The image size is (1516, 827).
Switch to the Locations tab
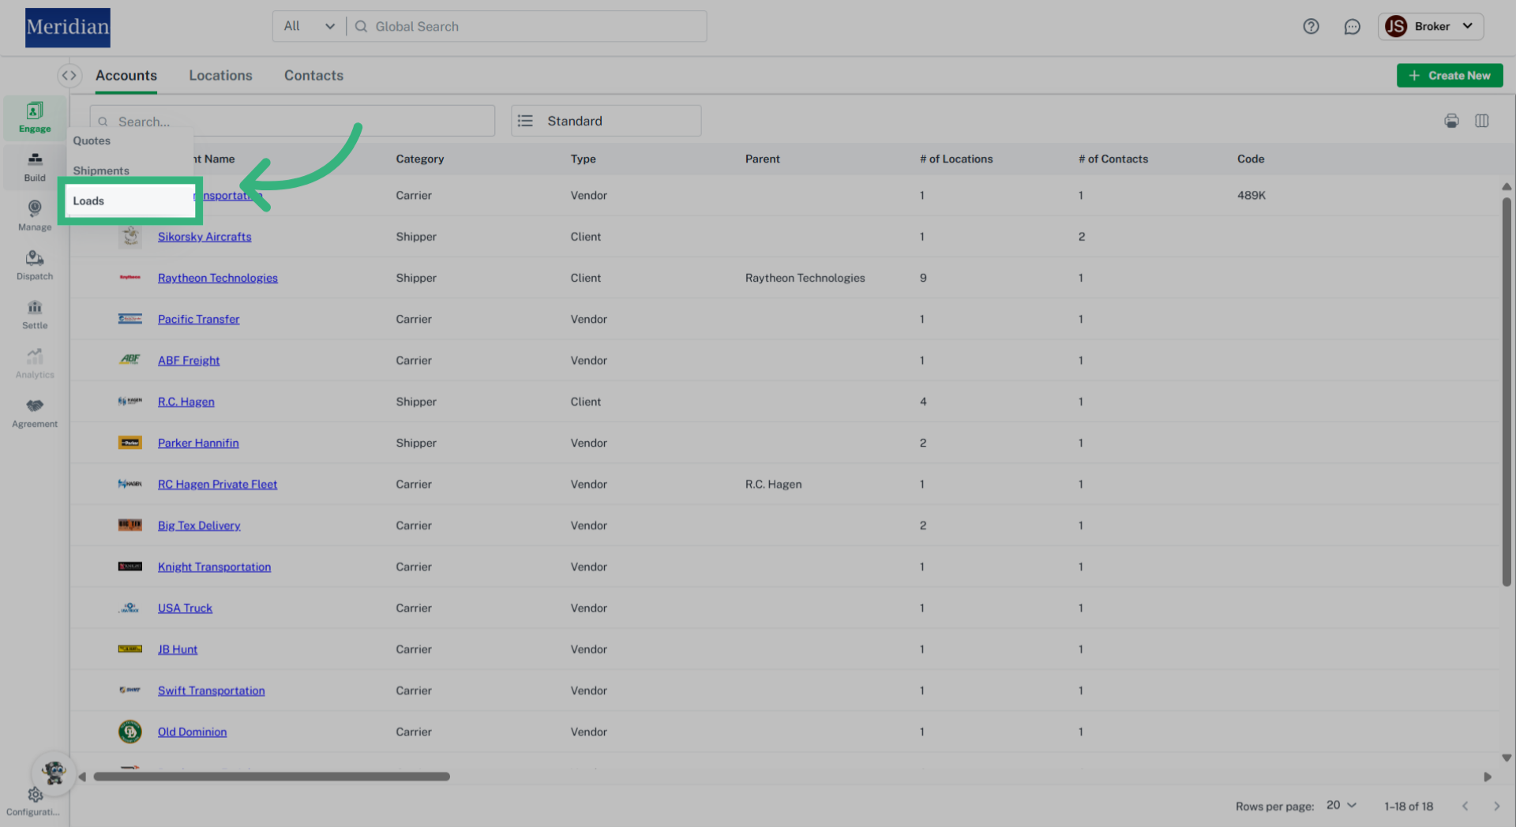pyautogui.click(x=220, y=76)
